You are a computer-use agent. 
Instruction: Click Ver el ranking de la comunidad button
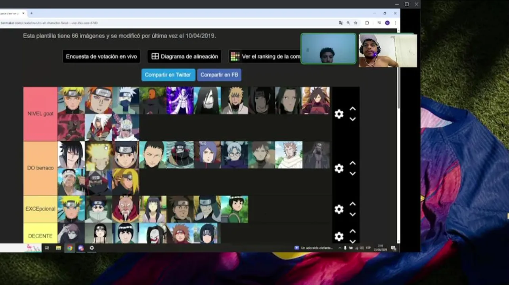coord(265,56)
